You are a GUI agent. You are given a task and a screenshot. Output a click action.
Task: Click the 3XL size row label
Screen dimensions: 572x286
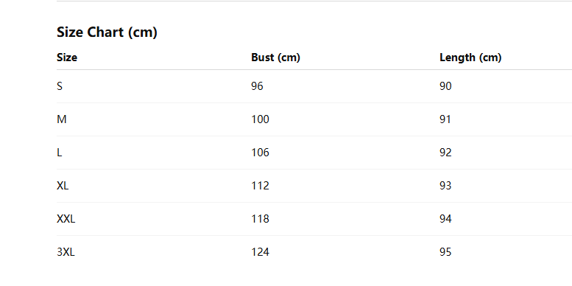[x=66, y=252]
